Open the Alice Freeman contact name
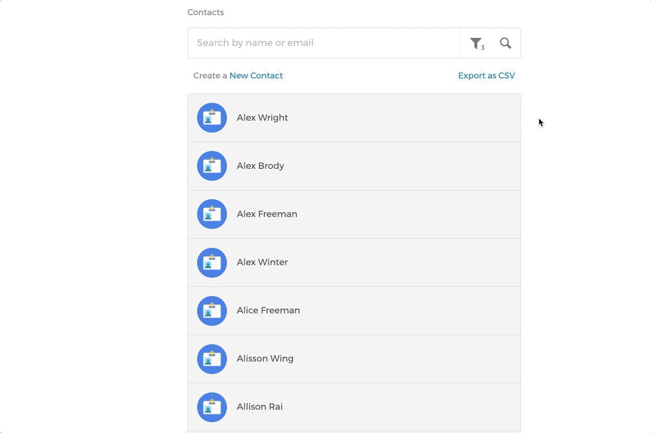651x433 pixels. 268,311
